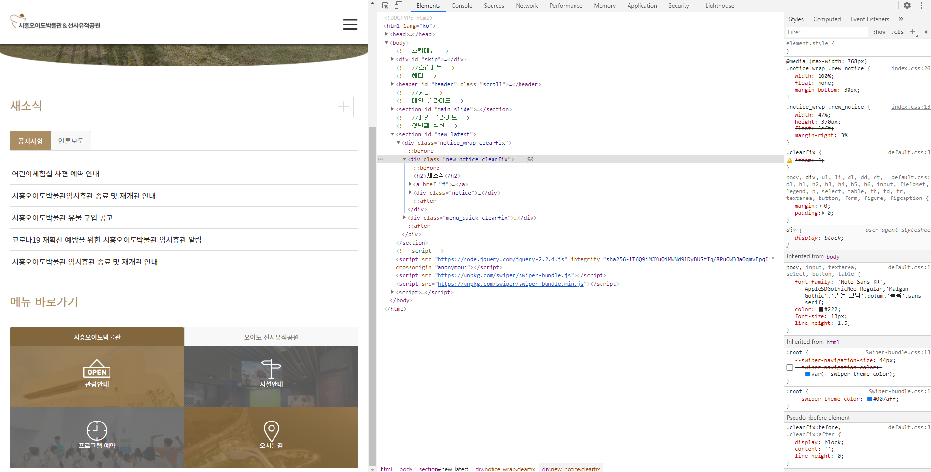Open the Swiper-bundle.css:13 source link
The width and height of the screenshot is (931, 472).
click(898, 352)
